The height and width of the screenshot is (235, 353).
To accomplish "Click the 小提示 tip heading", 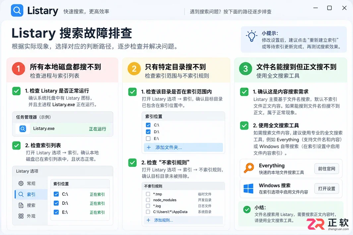I will point(270,33).
